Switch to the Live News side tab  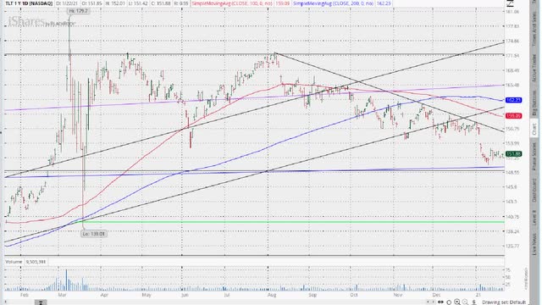pyautogui.click(x=534, y=244)
